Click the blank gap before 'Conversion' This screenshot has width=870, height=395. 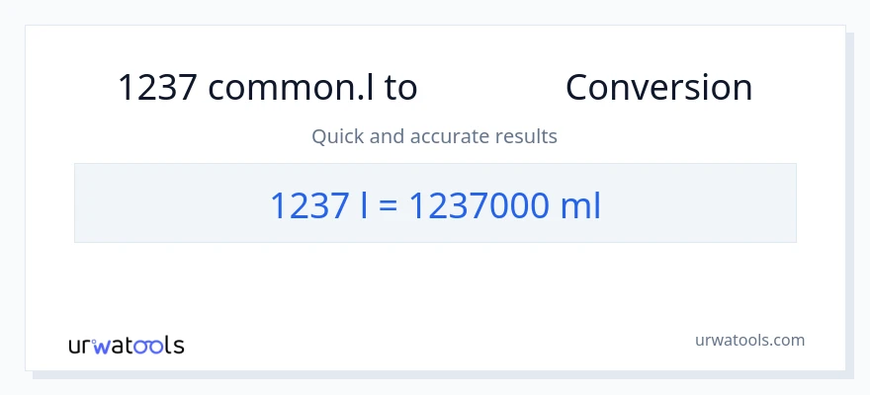click(x=491, y=88)
